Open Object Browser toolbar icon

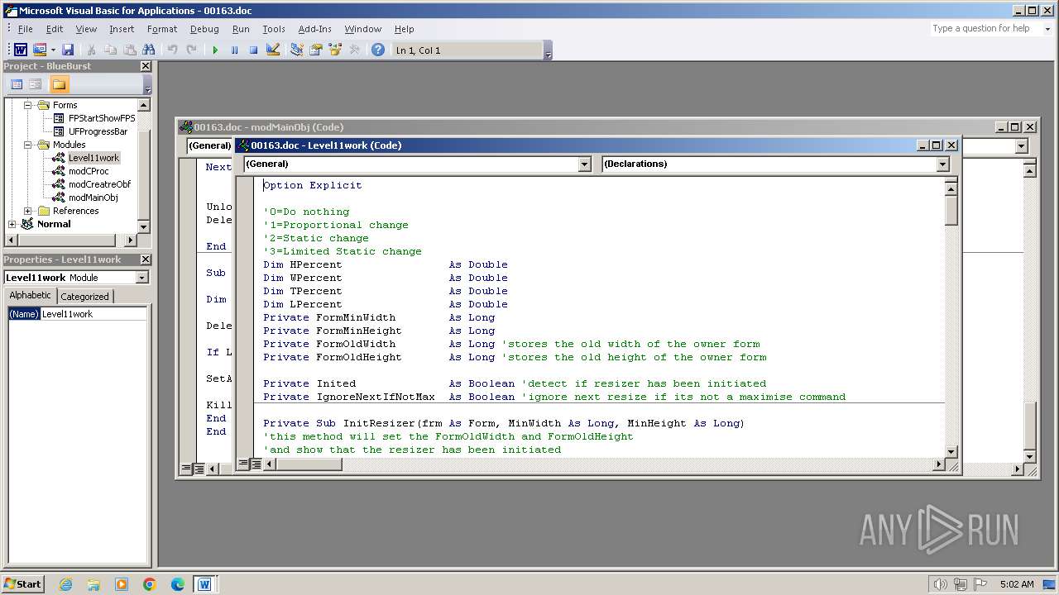(335, 50)
